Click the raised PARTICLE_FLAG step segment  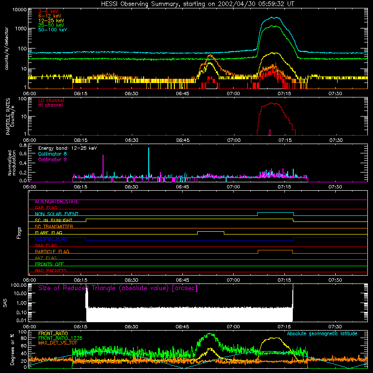click(x=275, y=250)
